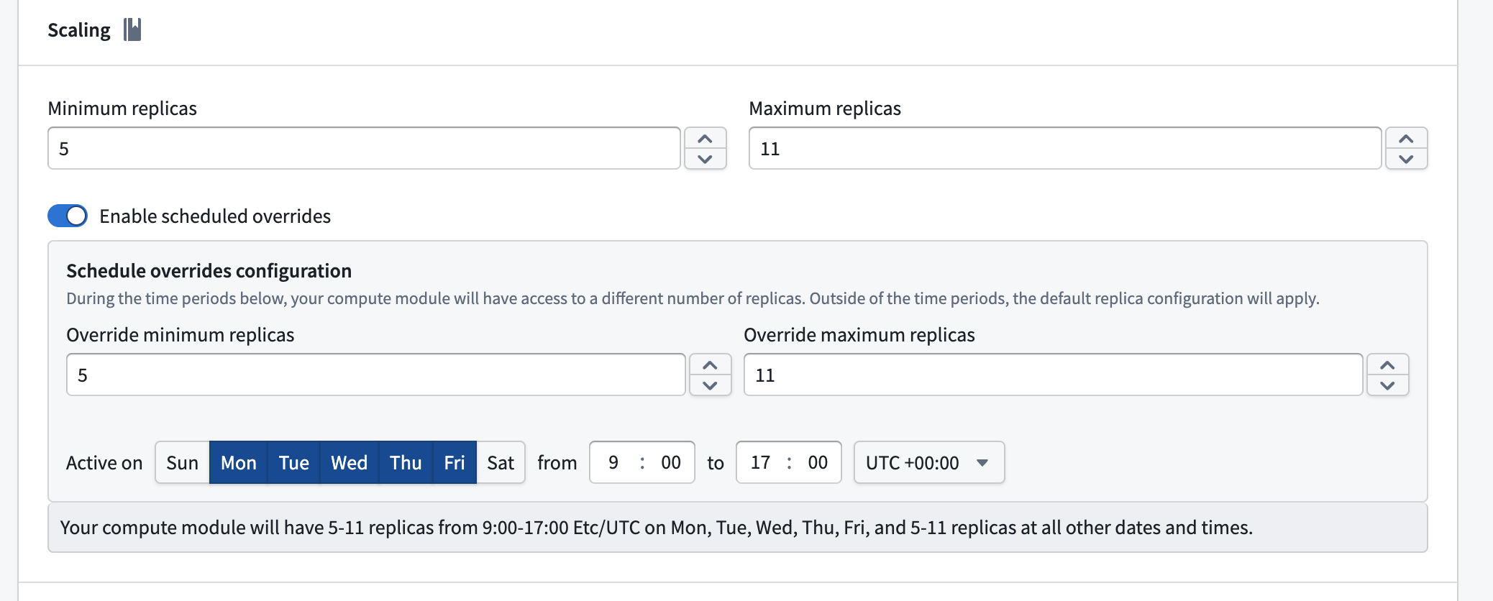Select Sat in the Active on days
The height and width of the screenshot is (601, 1493).
coord(501,463)
